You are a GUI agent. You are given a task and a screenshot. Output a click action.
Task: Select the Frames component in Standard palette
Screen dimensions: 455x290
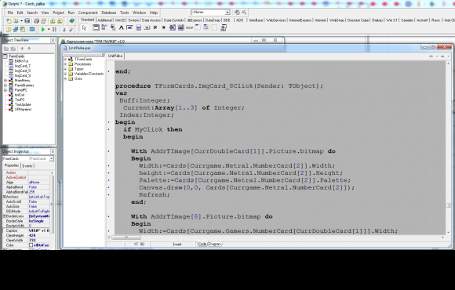point(96,28)
